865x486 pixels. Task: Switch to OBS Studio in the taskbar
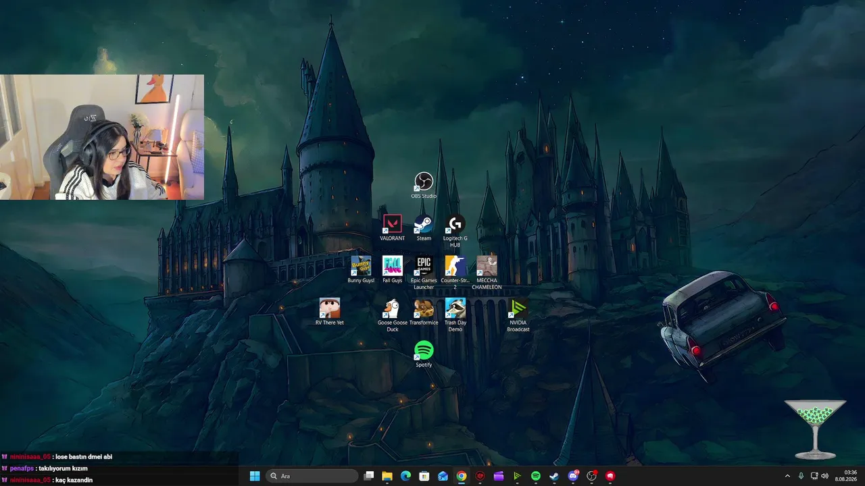click(592, 476)
